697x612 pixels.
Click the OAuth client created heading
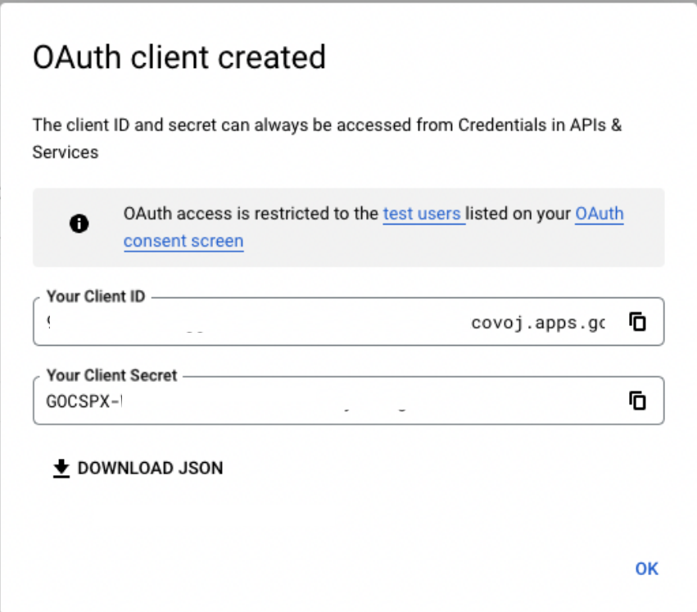pyautogui.click(x=179, y=57)
